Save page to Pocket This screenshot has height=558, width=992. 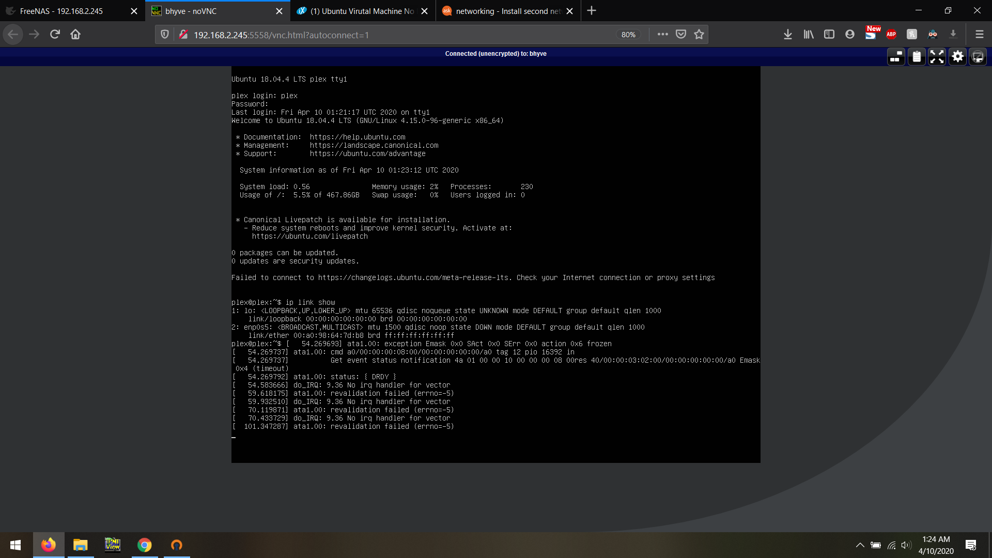click(681, 35)
